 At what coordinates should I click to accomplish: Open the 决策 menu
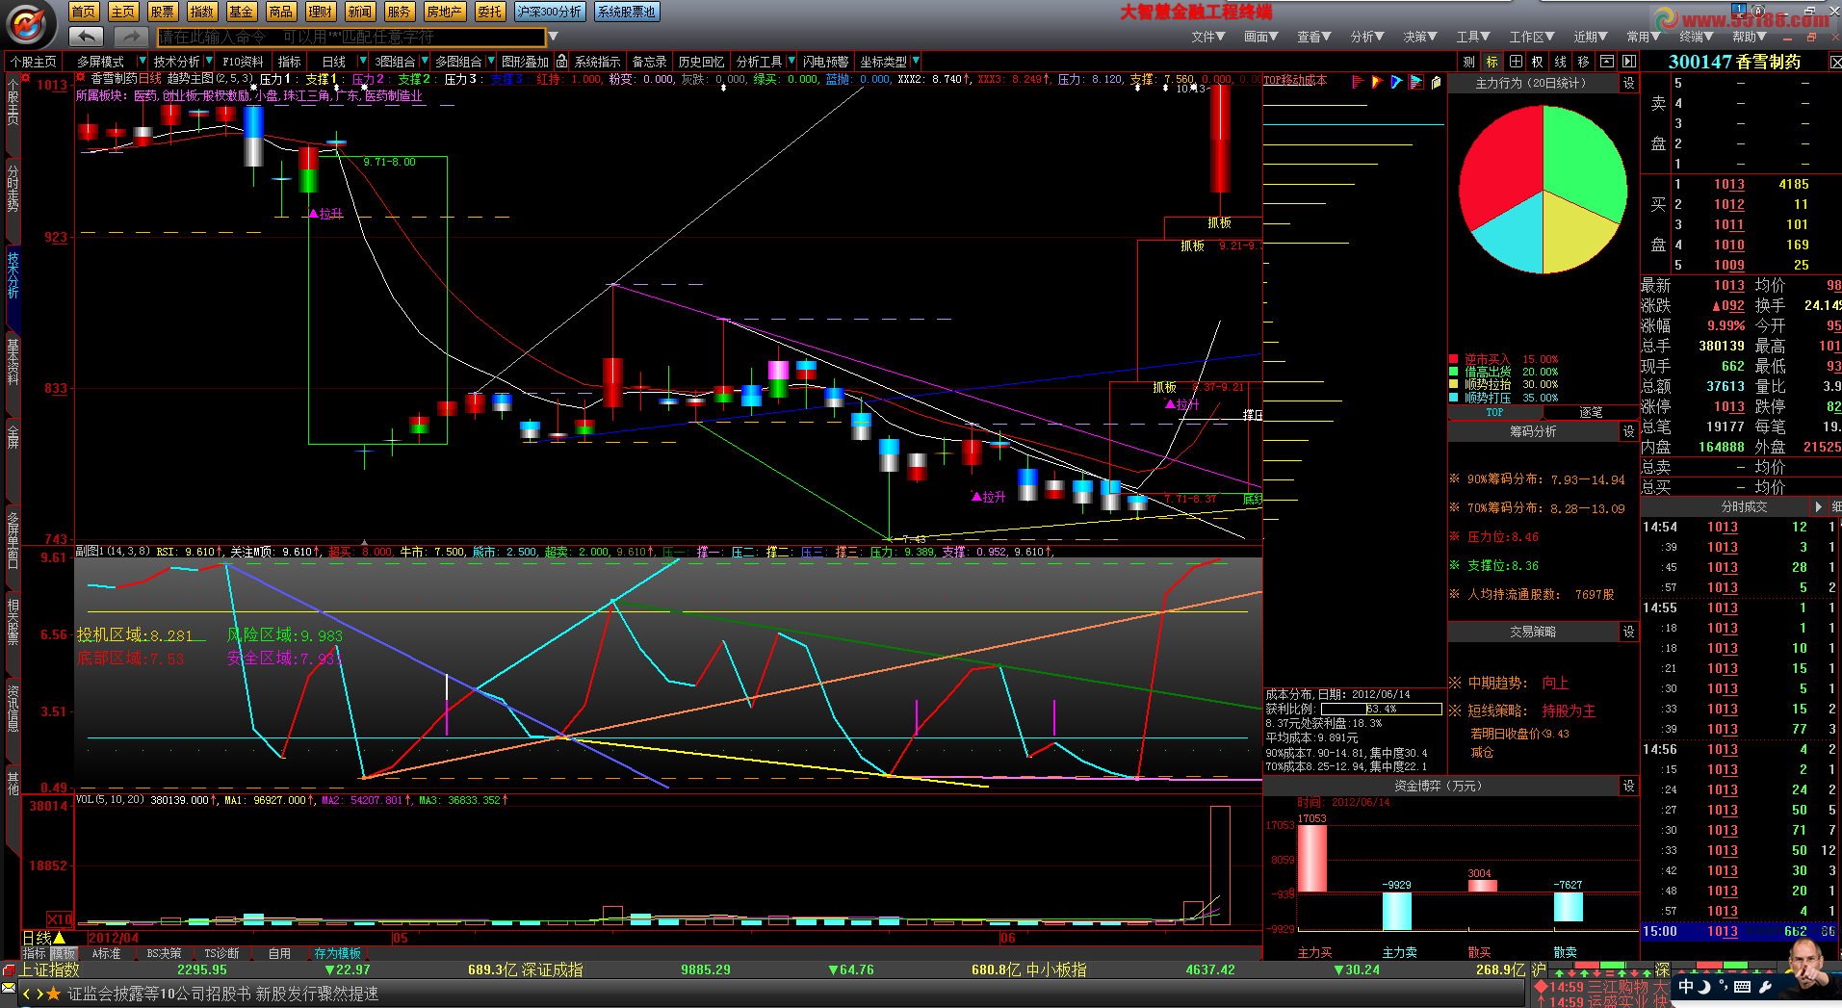(1420, 37)
